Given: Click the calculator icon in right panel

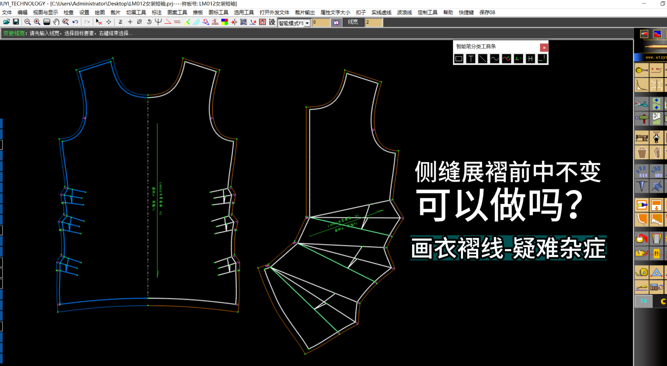Looking at the screenshot, I should 656,287.
